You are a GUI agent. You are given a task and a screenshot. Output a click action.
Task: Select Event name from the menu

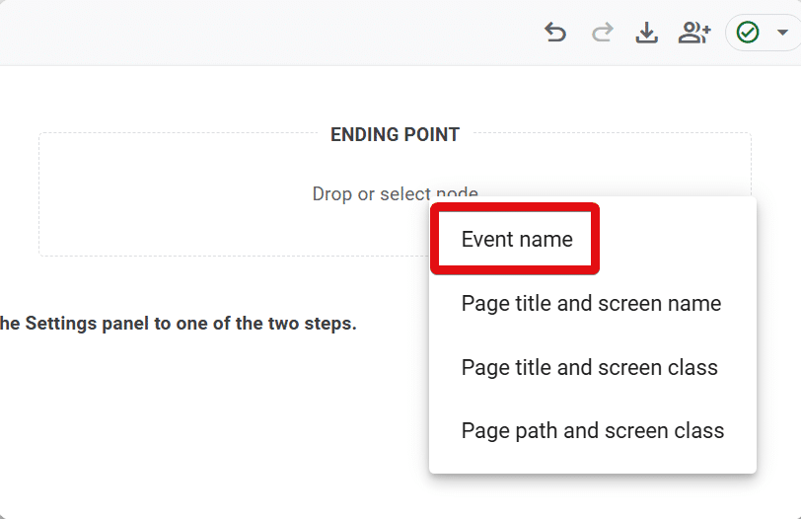pyautogui.click(x=593, y=239)
